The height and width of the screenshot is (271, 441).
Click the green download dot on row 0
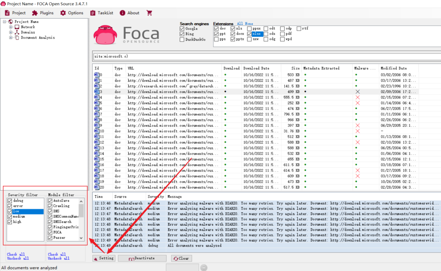pos(225,75)
